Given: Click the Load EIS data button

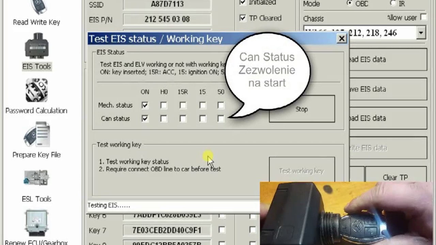Looking at the screenshot, I should (388, 118).
